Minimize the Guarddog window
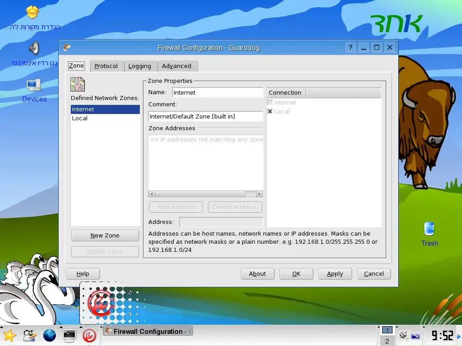462x346 pixels. (364, 47)
